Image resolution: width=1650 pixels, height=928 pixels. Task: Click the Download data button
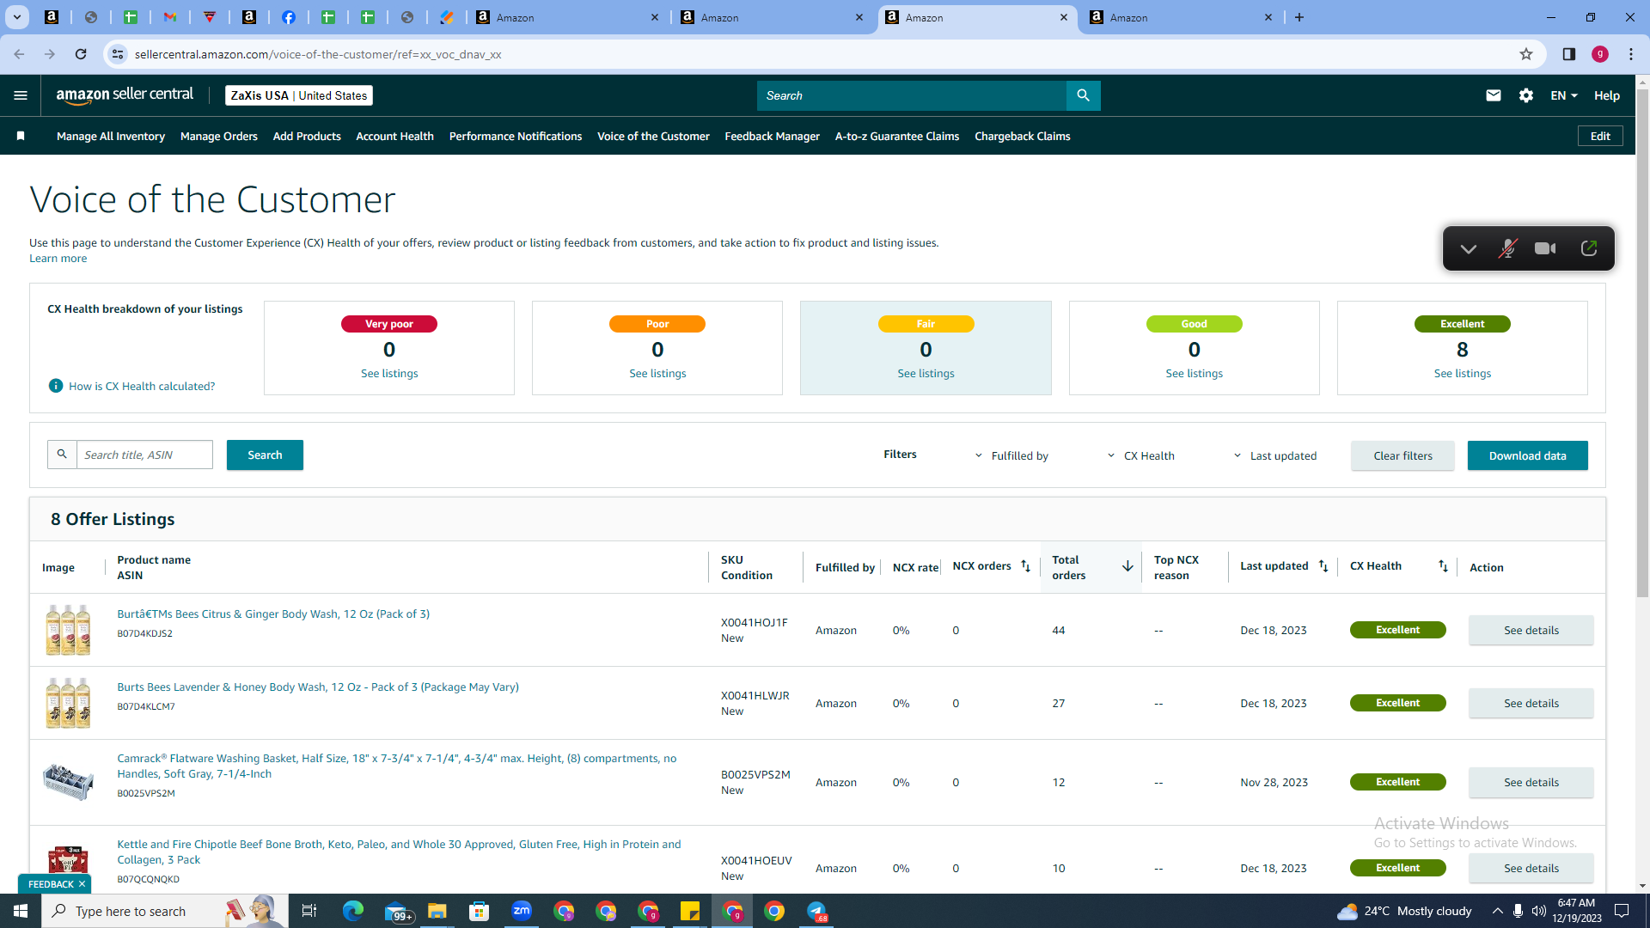(1527, 455)
